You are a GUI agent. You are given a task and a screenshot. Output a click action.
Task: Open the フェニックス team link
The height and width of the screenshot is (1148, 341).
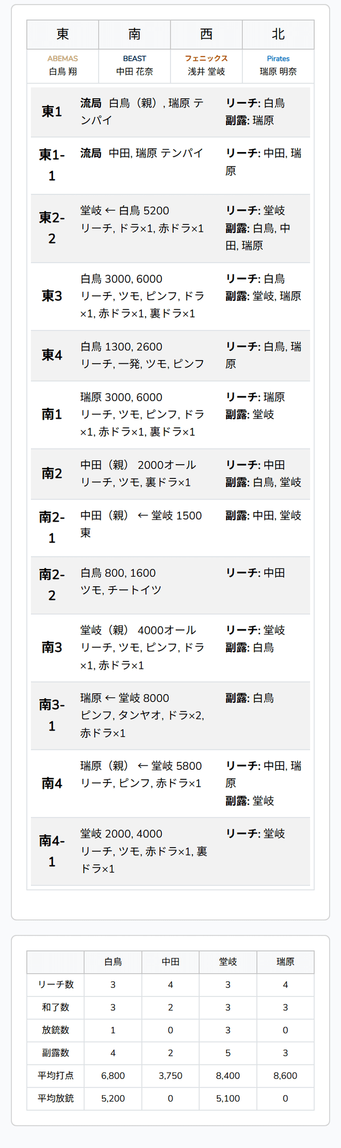point(206,59)
